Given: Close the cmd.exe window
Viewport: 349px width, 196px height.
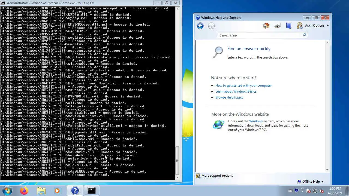Looking at the screenshot, I should point(175,3).
